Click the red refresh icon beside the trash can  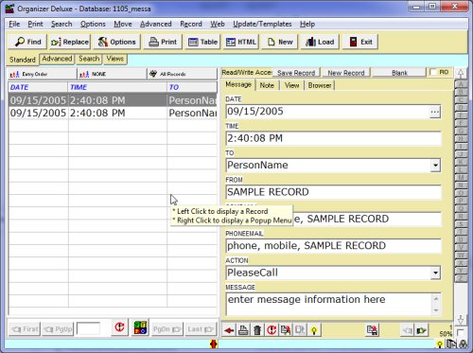coord(272,330)
